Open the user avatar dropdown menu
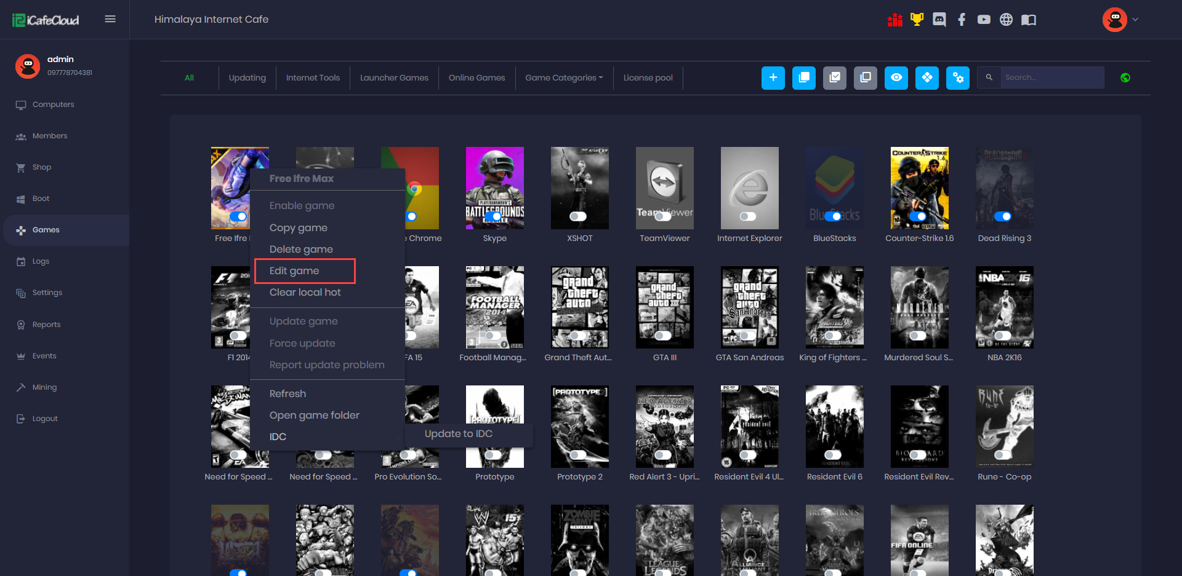 pos(1120,20)
